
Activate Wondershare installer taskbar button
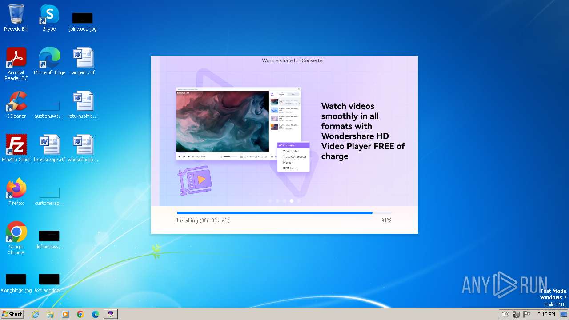[111, 314]
